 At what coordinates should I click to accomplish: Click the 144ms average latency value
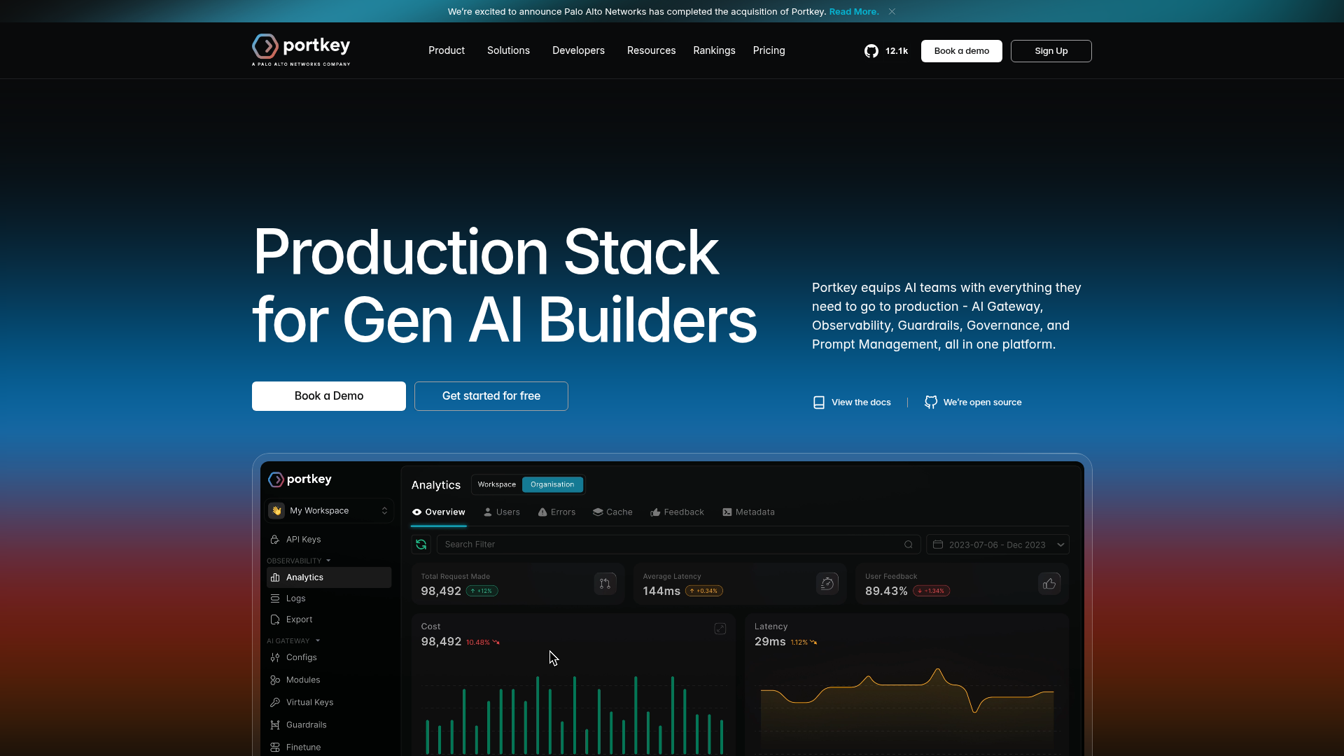(661, 591)
